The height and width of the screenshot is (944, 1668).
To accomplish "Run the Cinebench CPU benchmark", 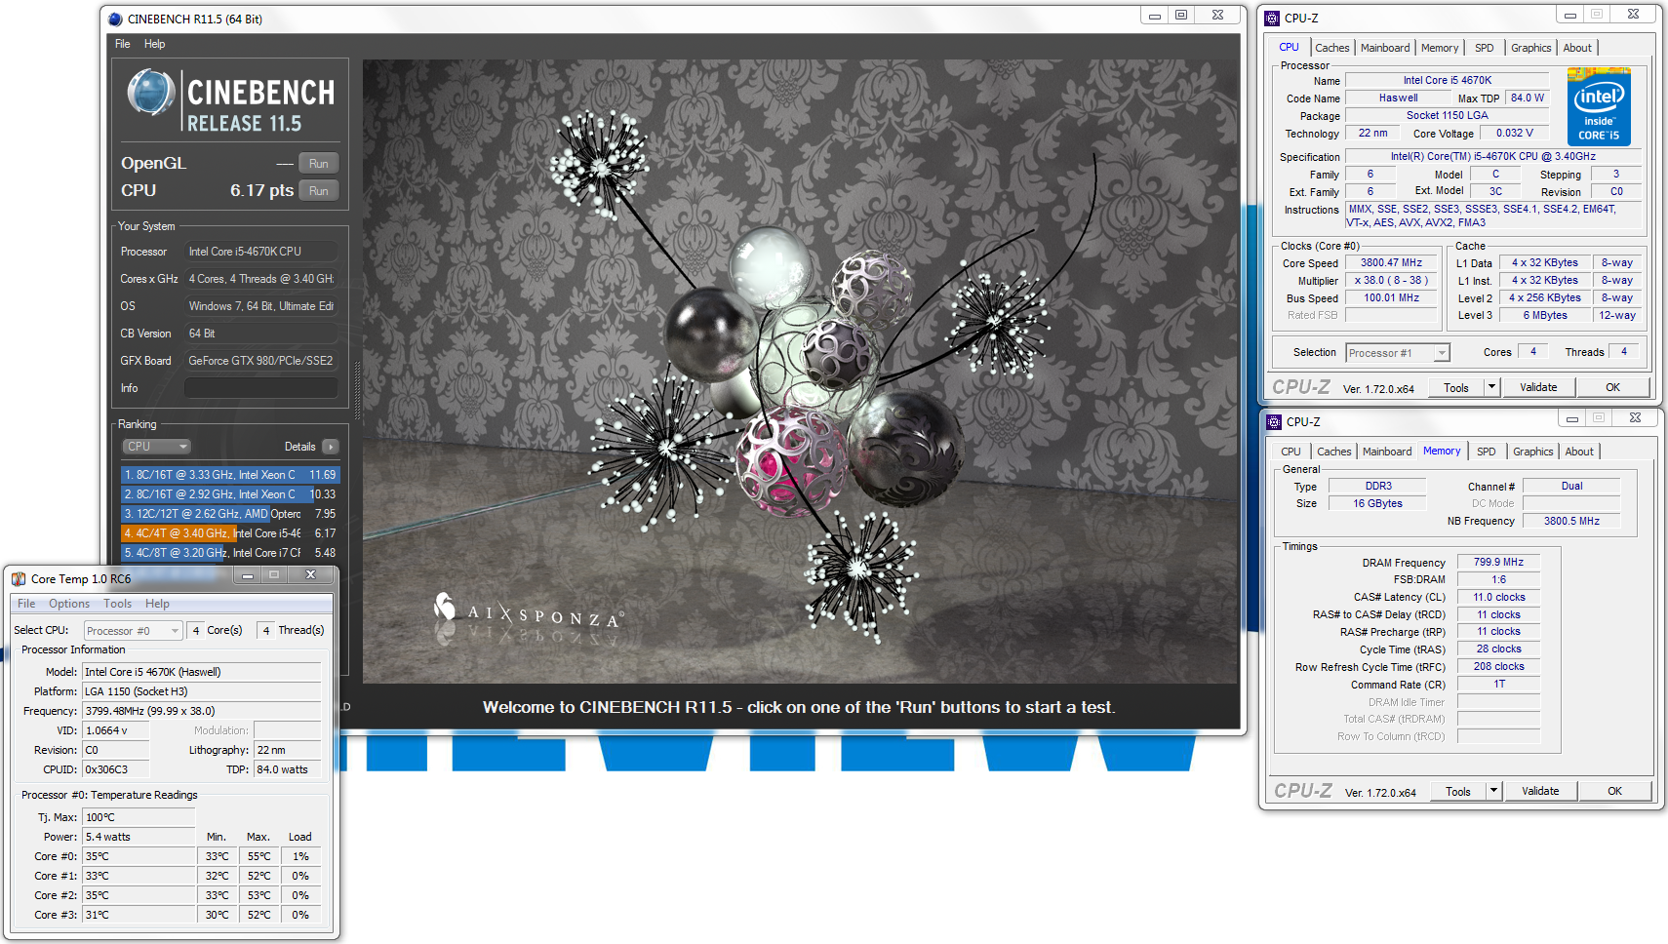I will [x=318, y=191].
